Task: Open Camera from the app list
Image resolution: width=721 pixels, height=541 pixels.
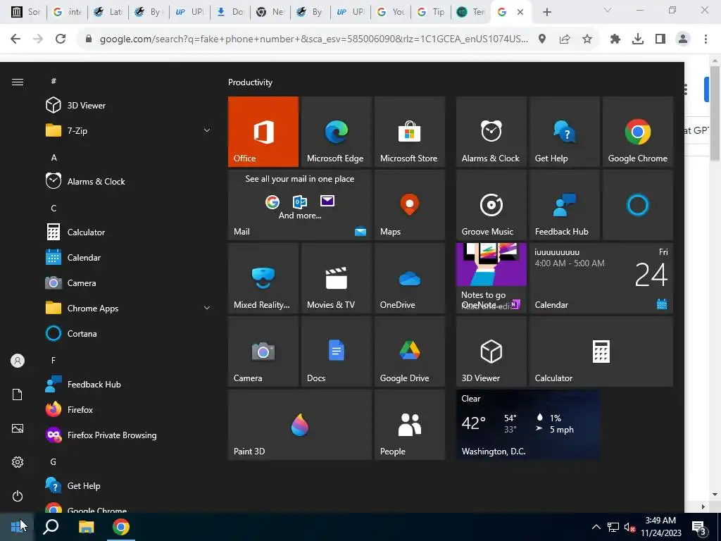Action: click(x=129, y=283)
